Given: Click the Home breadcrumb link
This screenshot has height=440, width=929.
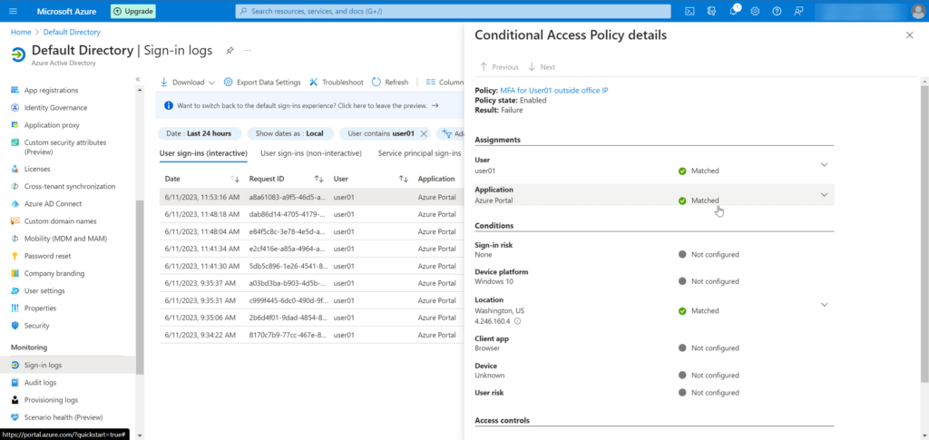Looking at the screenshot, I should [21, 32].
